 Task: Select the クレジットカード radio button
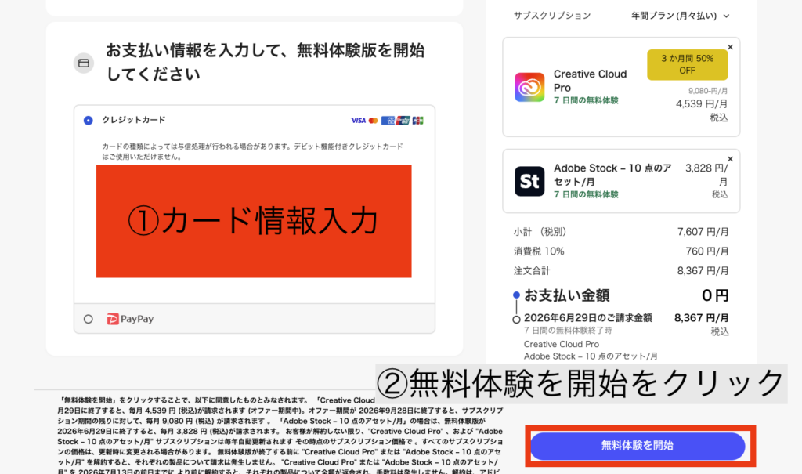pos(88,121)
